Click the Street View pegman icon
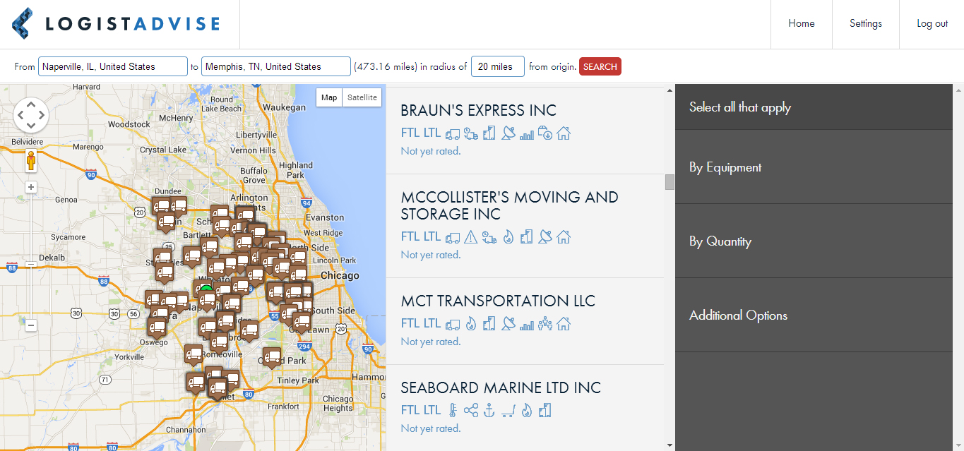 click(31, 162)
